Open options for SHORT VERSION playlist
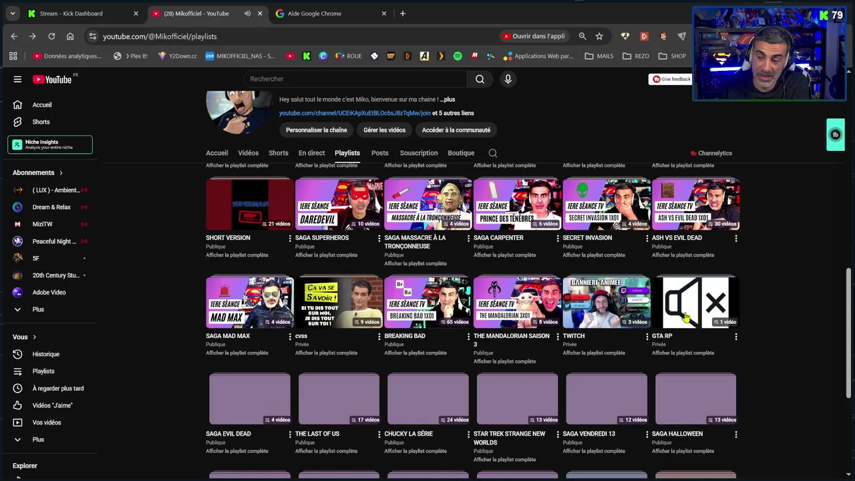Screen dimensions: 855x481 (x=290, y=238)
